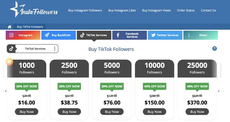Click the gold star badge on 1000 Followers
The image size is (230, 122).
9,62
